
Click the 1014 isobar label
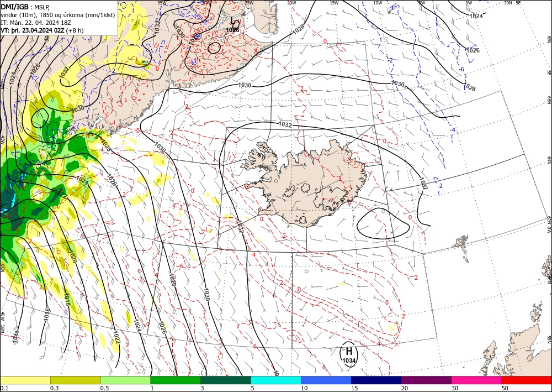[15, 337]
